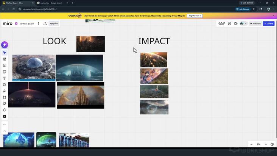Click the Miro logo

(x=8, y=23)
